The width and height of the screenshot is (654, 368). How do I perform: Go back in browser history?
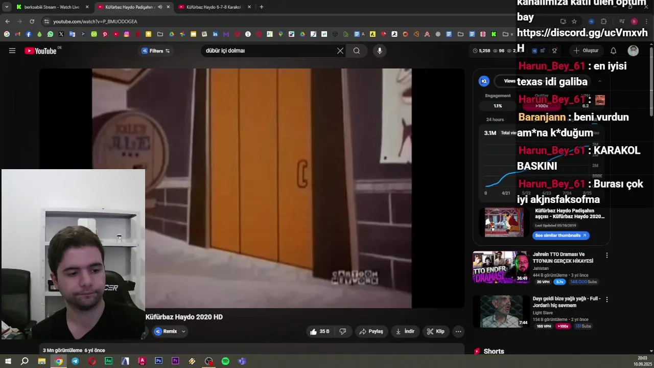point(7,21)
